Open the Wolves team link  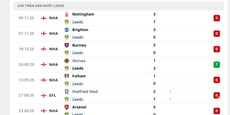[x=79, y=61]
